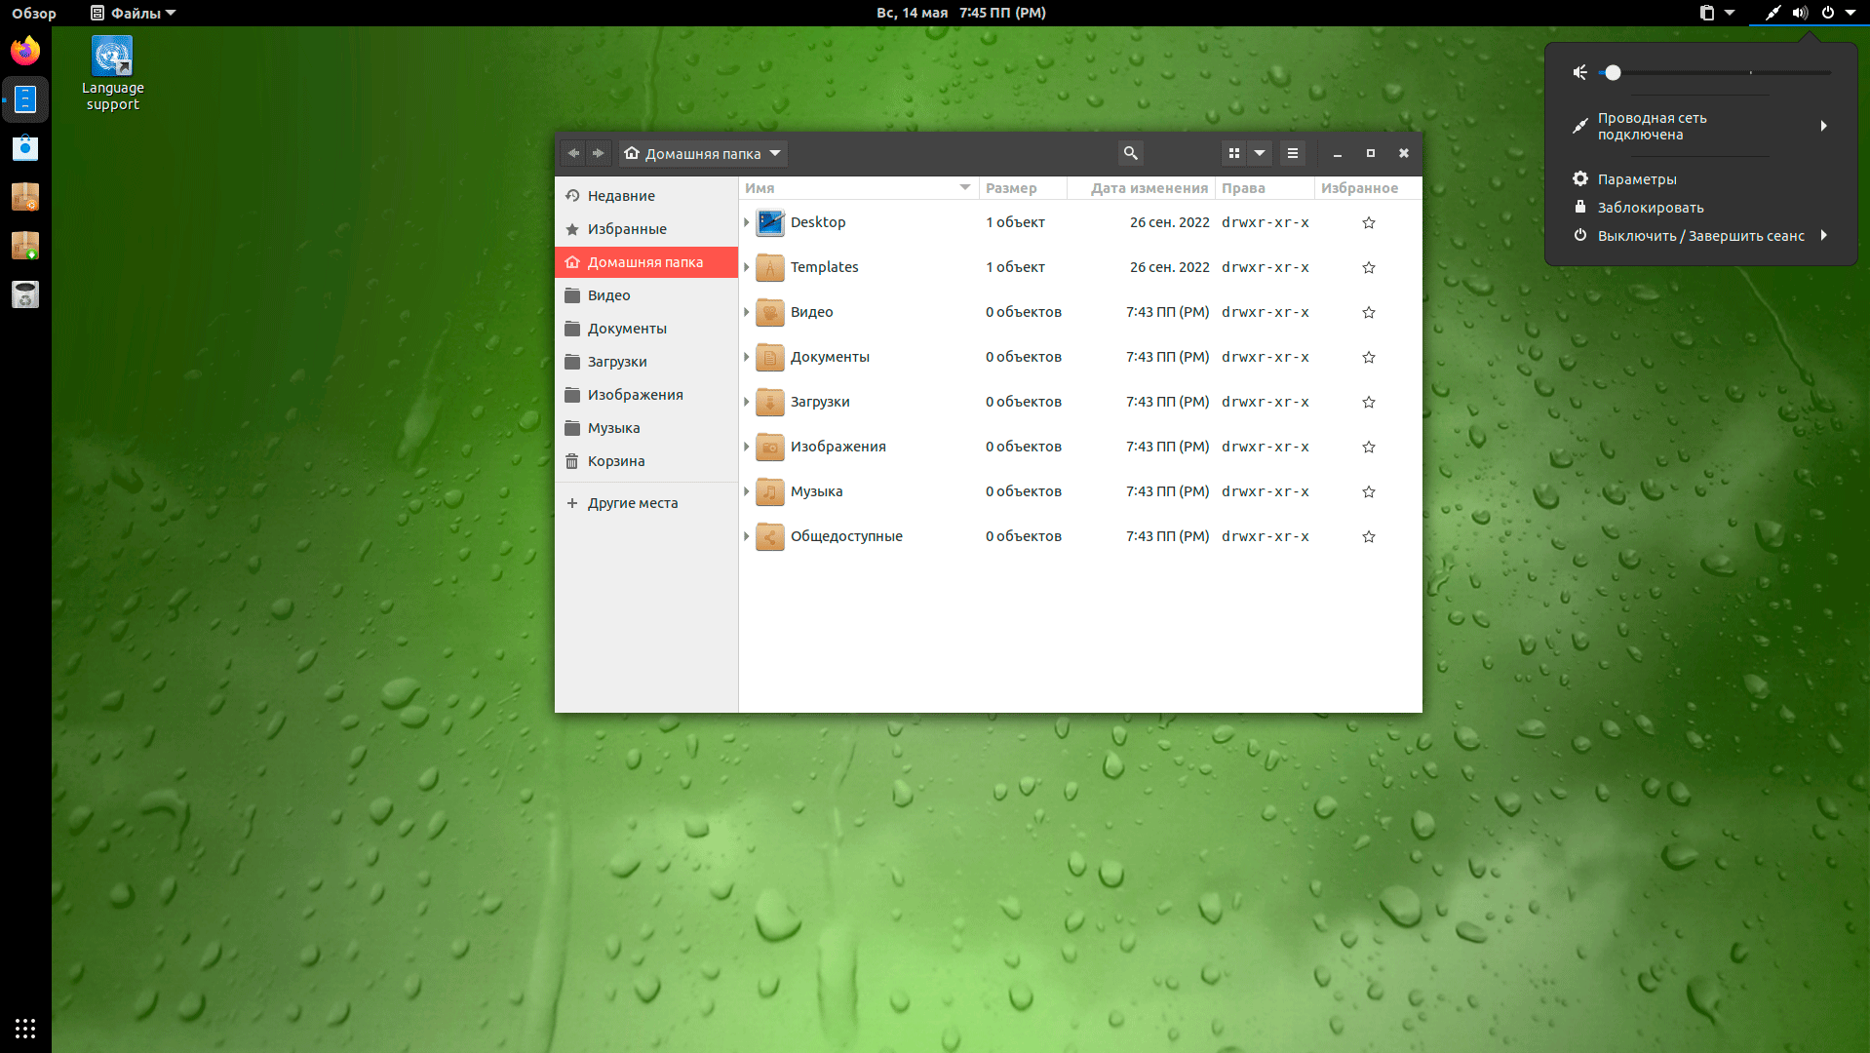Select Загрузки in the sidebar
This screenshot has width=1870, height=1053.
(616, 362)
